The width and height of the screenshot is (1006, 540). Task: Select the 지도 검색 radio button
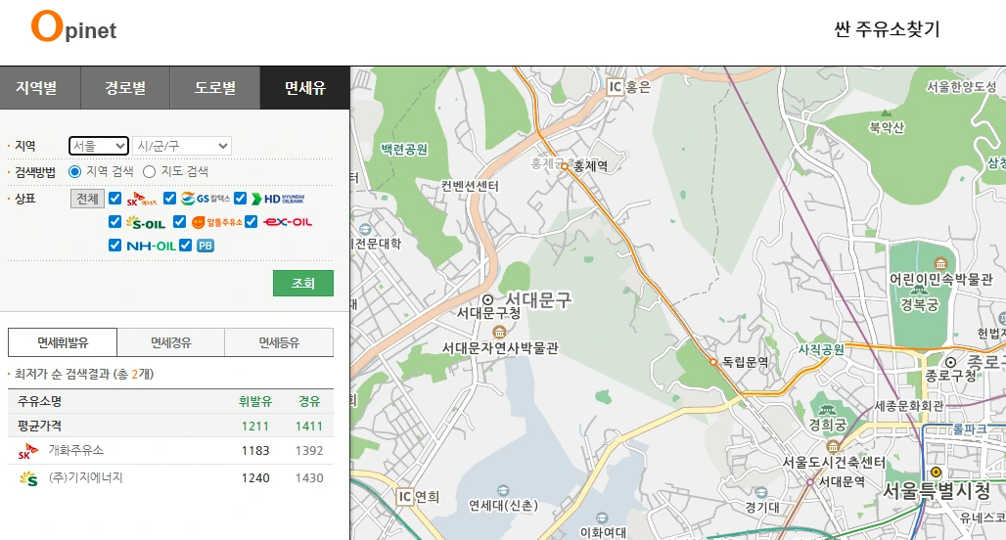[150, 172]
